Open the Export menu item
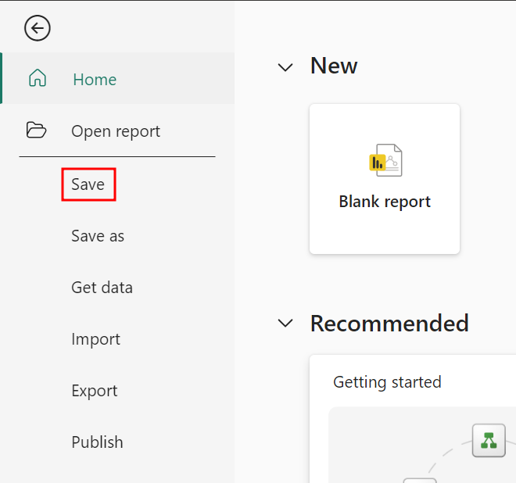516x483 pixels. (x=95, y=391)
